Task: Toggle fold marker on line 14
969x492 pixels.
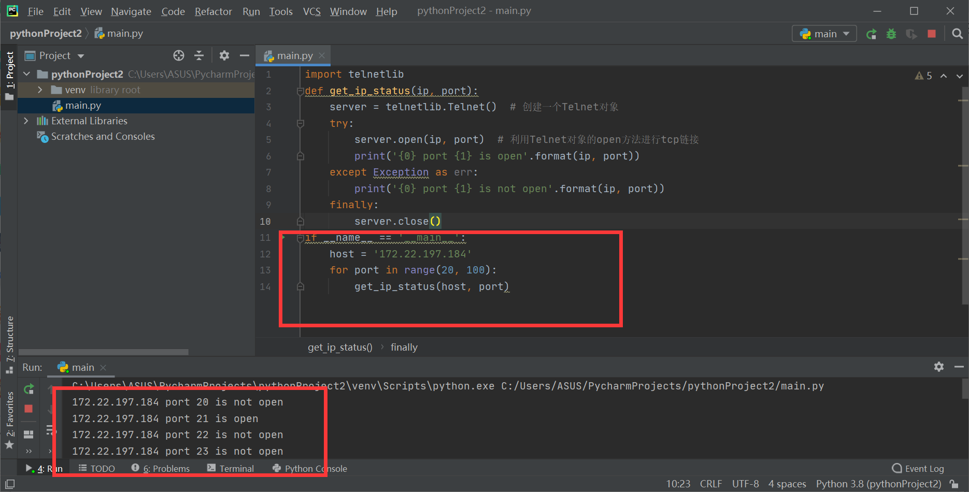Action: (x=300, y=286)
